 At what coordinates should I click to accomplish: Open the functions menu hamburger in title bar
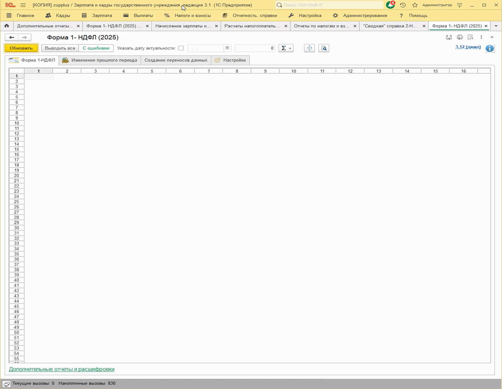click(x=23, y=5)
